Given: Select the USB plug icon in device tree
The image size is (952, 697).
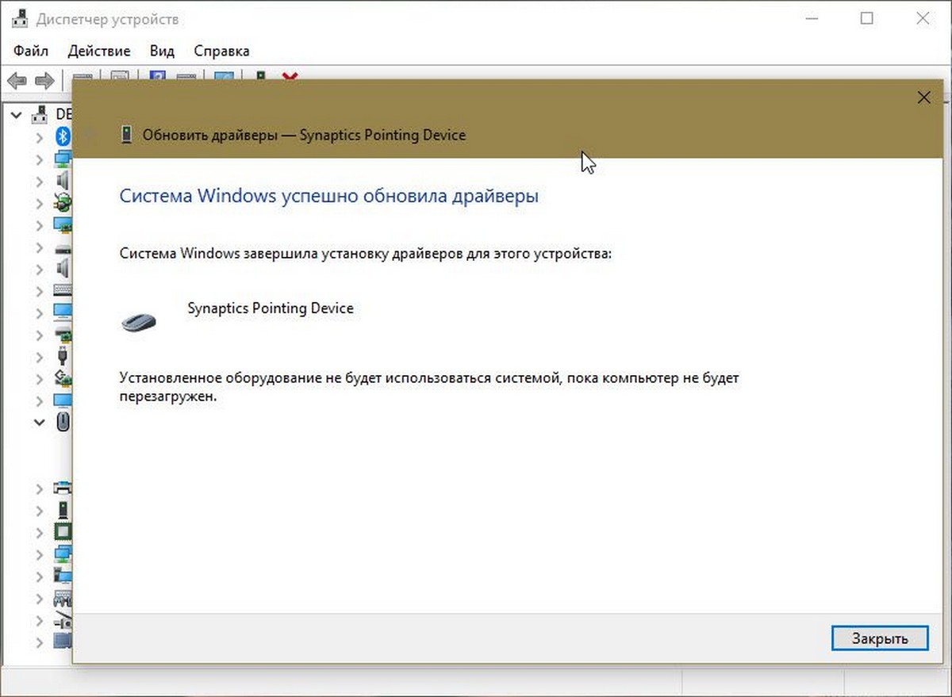Looking at the screenshot, I should coord(63,357).
